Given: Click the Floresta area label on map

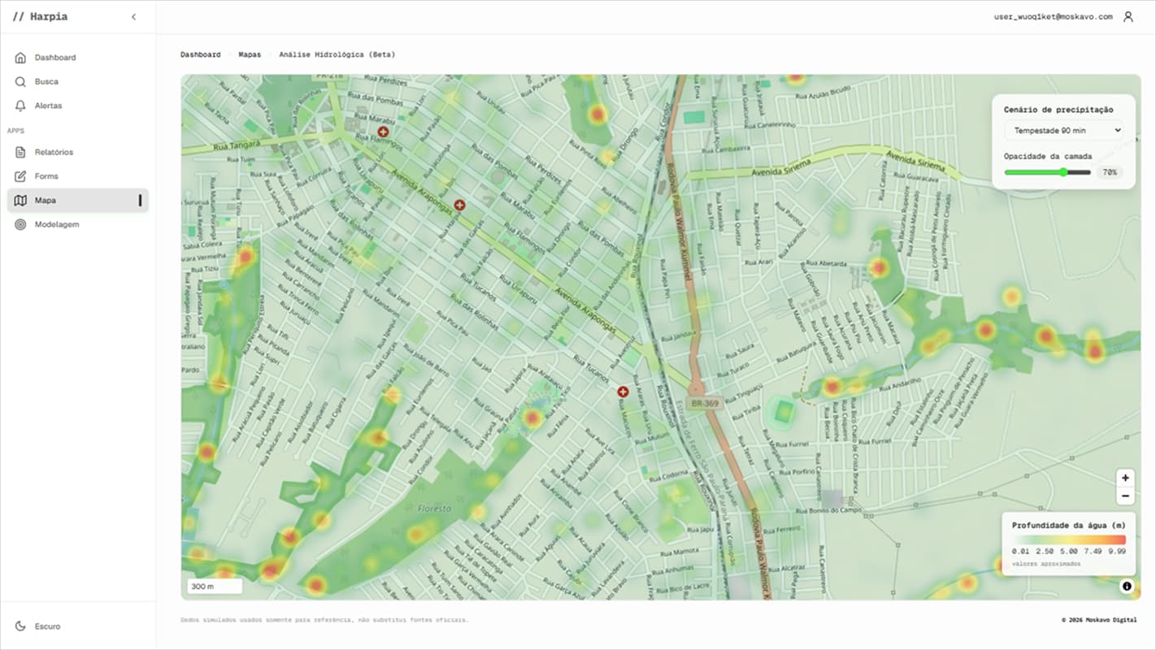Looking at the screenshot, I should pyautogui.click(x=434, y=509).
